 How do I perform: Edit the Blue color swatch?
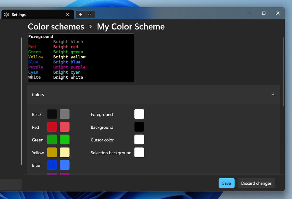52,165
